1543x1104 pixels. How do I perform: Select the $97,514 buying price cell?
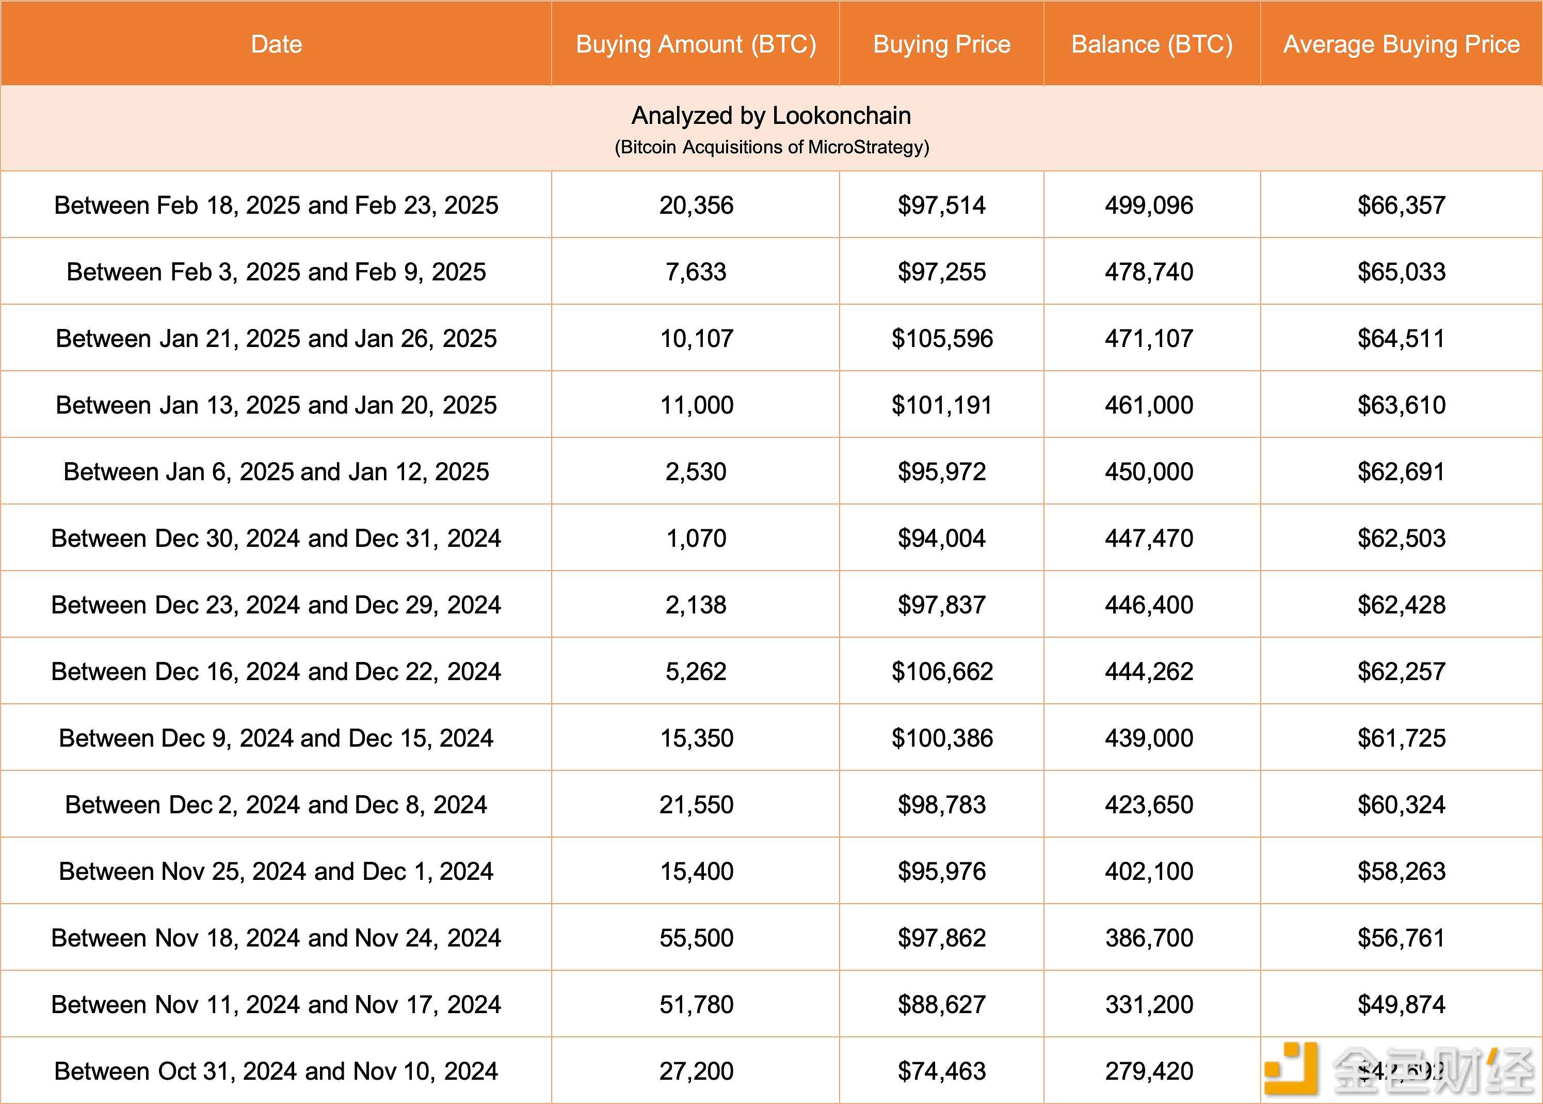pos(942,204)
